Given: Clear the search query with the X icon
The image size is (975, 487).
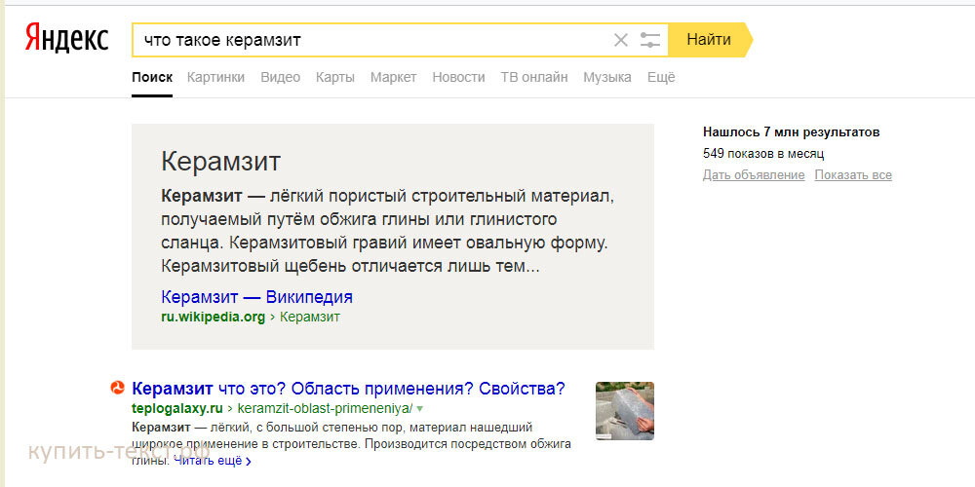Looking at the screenshot, I should pyautogui.click(x=620, y=40).
